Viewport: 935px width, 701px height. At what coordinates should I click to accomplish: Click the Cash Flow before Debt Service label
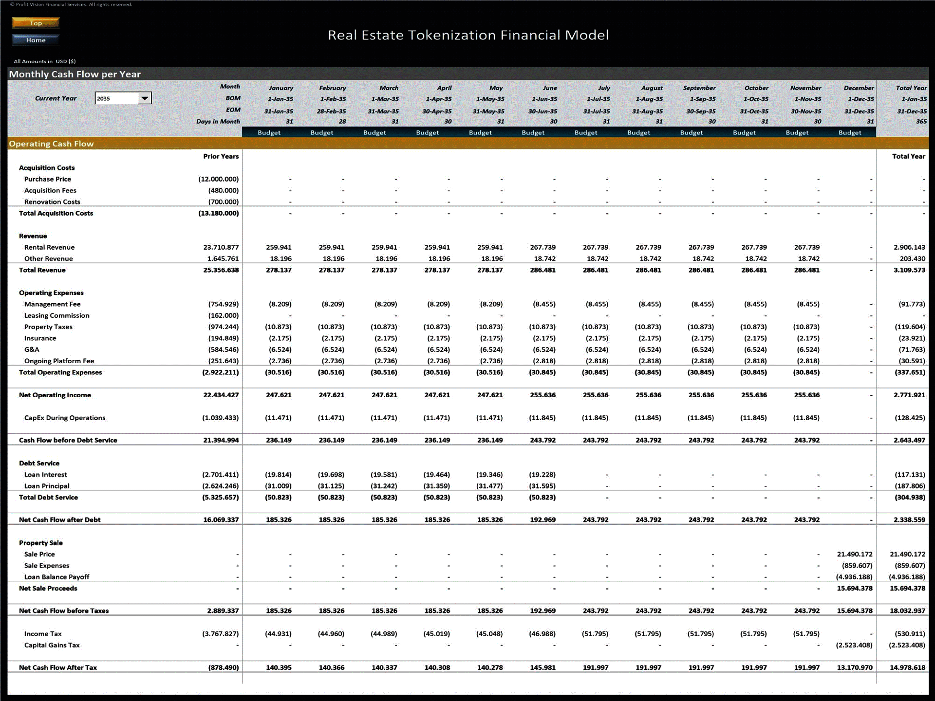point(68,440)
